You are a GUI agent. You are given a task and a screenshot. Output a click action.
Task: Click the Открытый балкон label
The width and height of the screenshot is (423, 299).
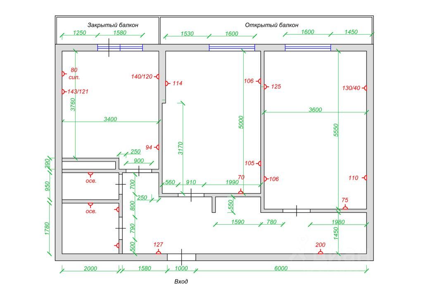point(272,25)
